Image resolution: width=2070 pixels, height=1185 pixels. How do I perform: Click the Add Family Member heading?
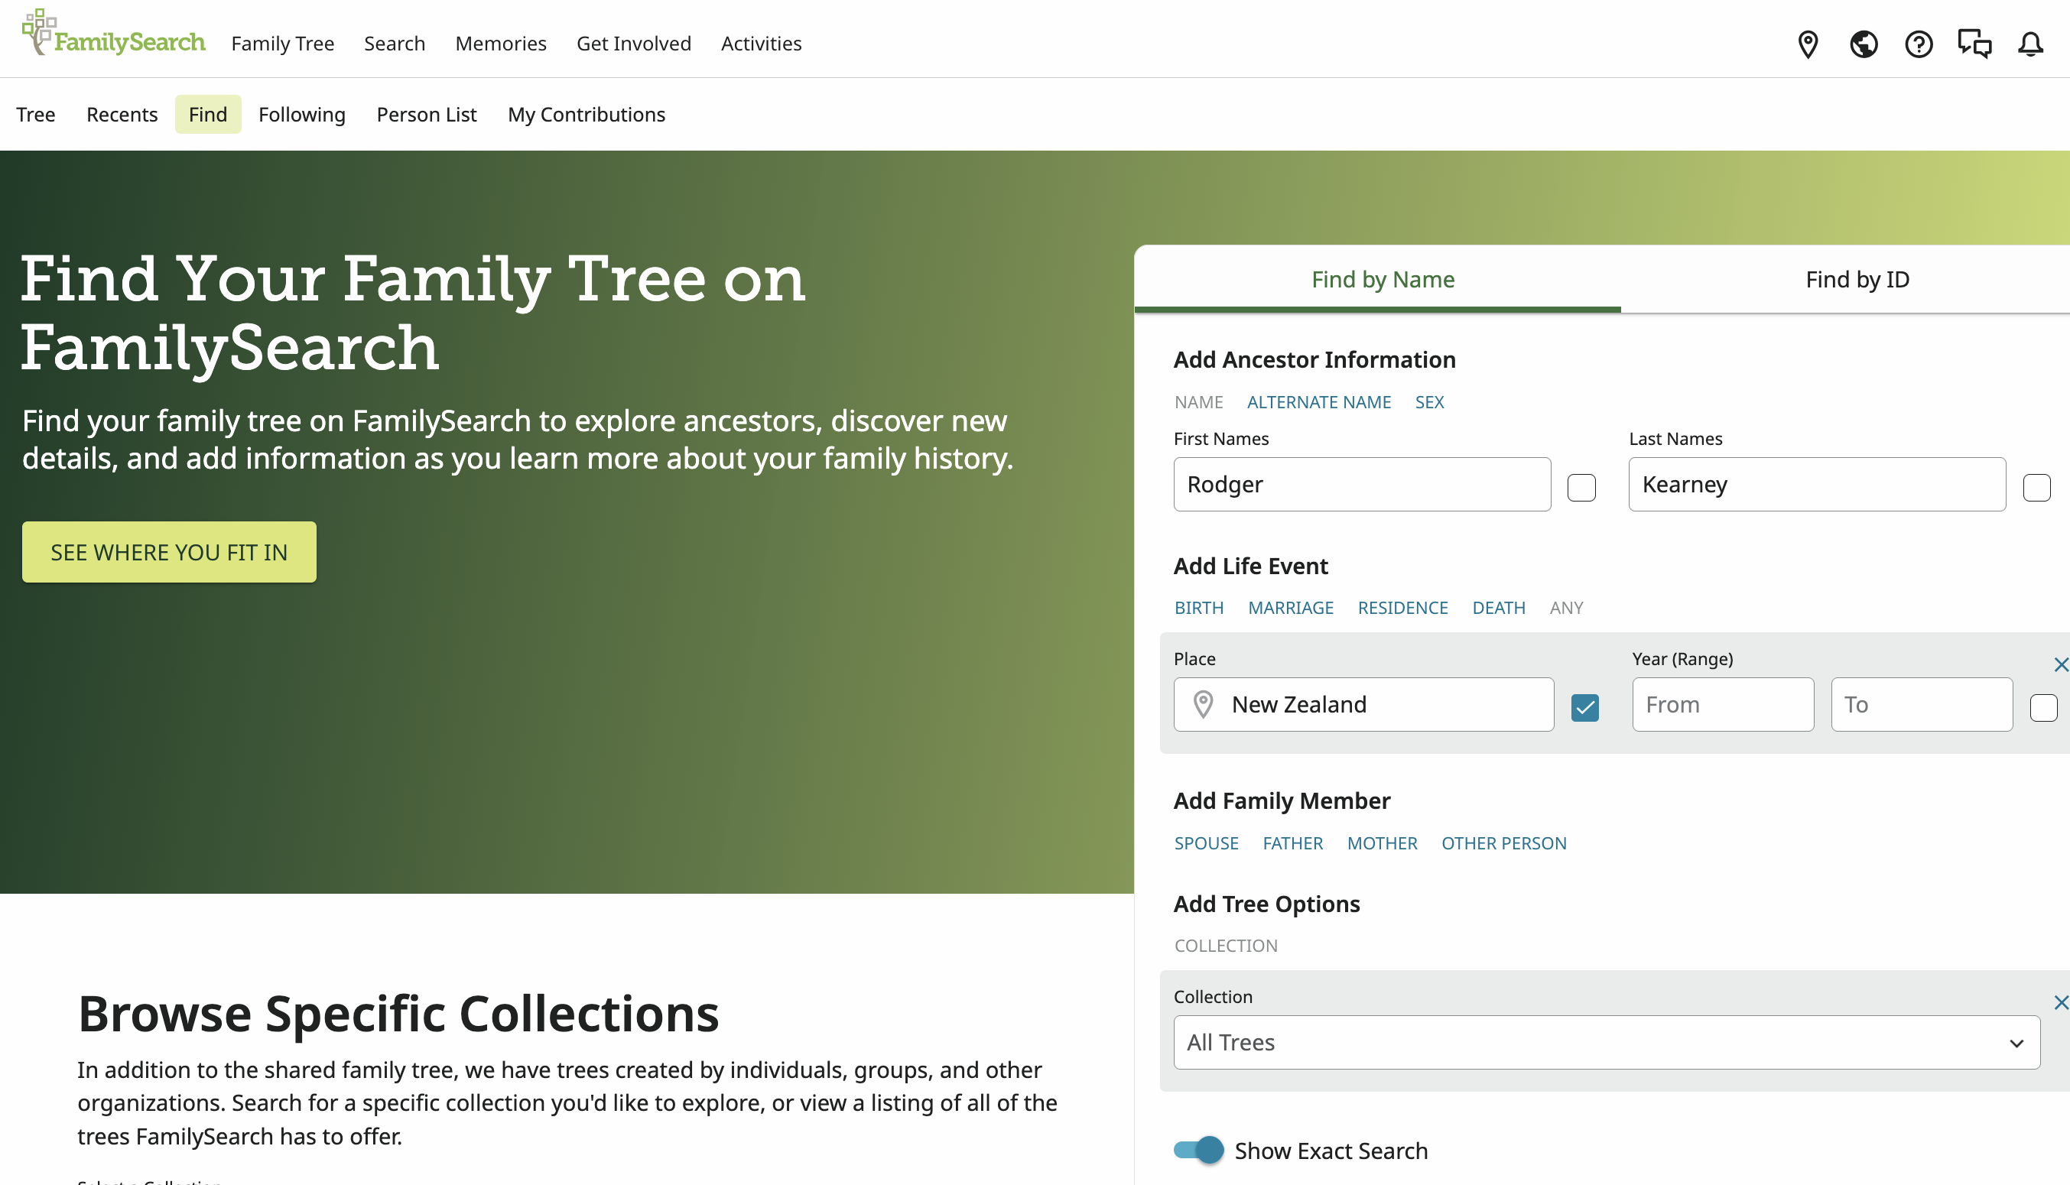[x=1282, y=801]
